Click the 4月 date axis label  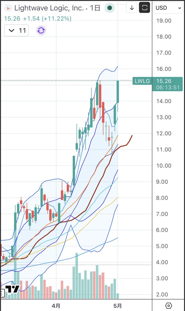point(56,306)
